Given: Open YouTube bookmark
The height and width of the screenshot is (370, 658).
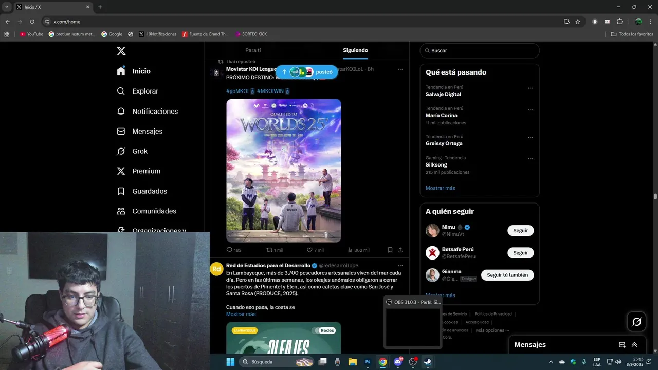Looking at the screenshot, I should [31, 34].
